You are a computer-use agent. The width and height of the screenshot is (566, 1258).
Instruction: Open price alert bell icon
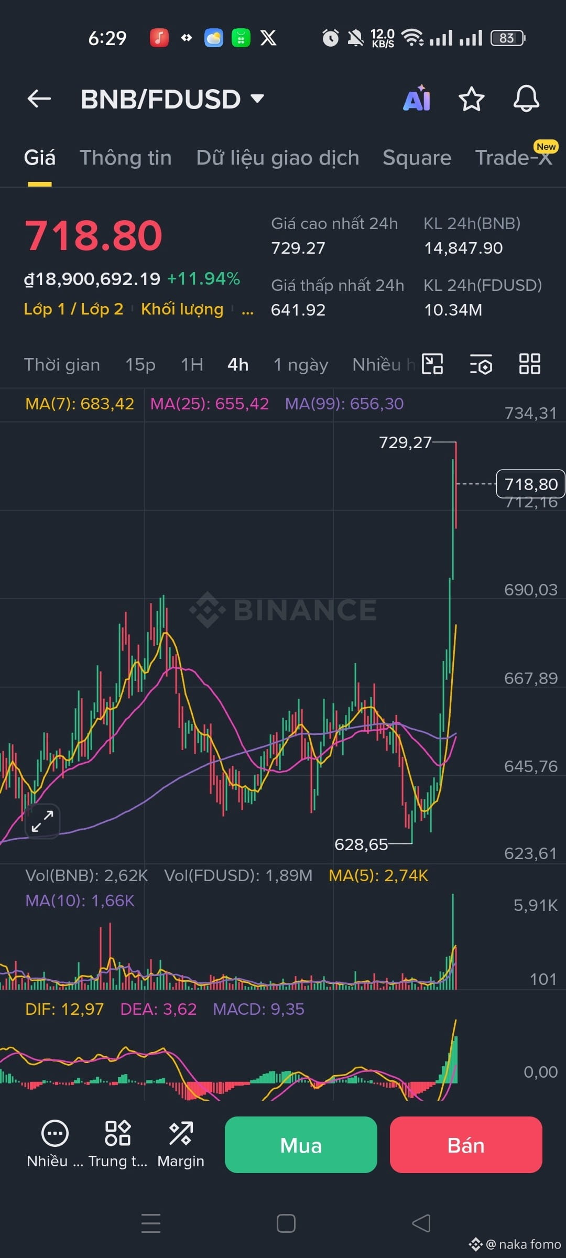526,99
